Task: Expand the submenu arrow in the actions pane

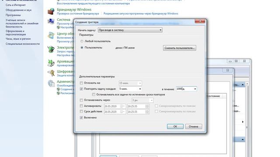Action: point(243,122)
